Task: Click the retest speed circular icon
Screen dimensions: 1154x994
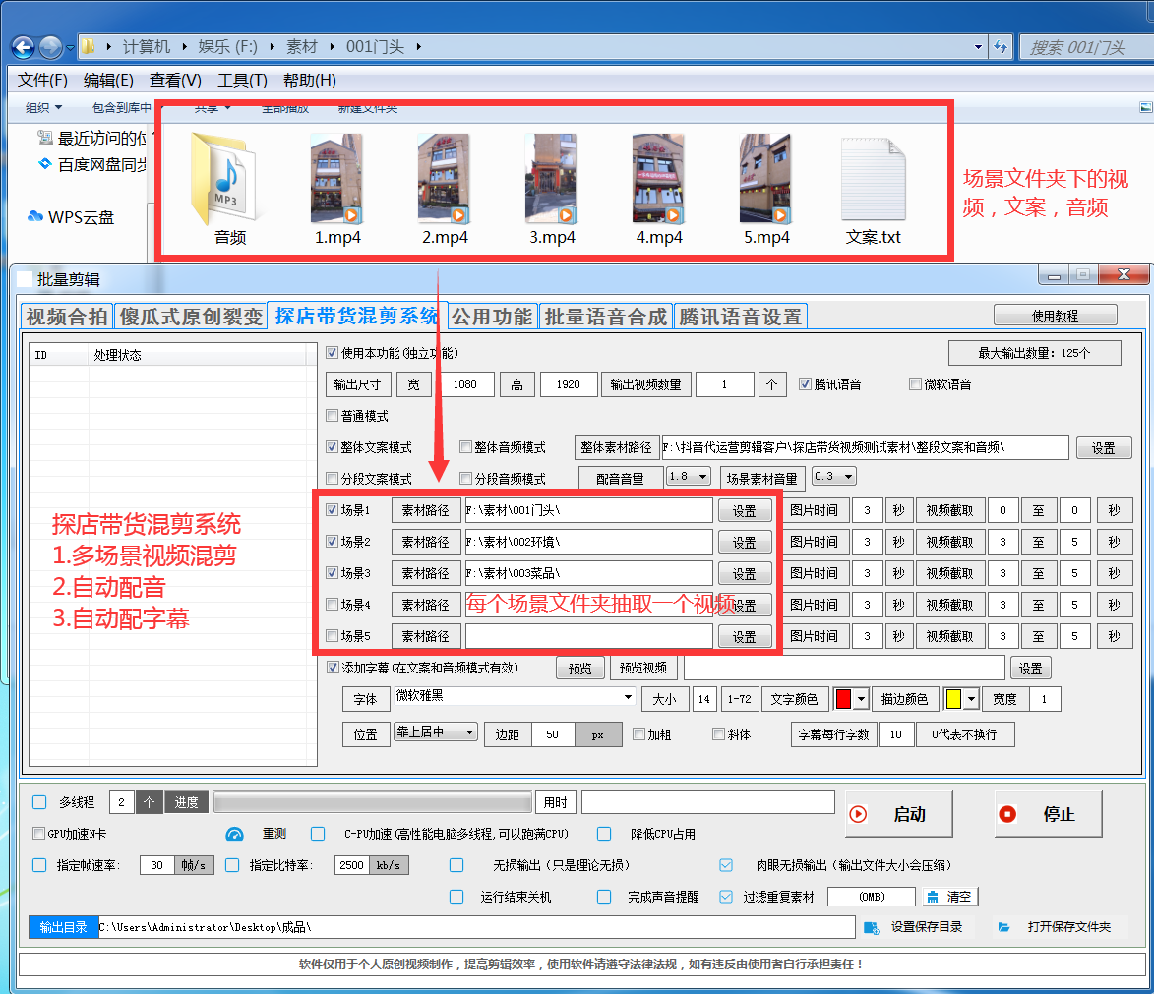Action: tap(234, 834)
